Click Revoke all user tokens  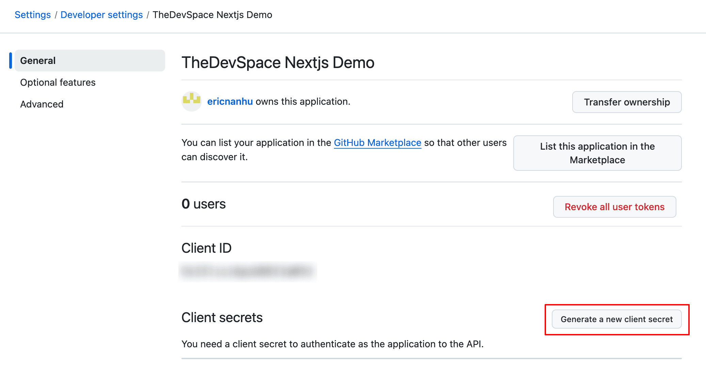pos(614,207)
